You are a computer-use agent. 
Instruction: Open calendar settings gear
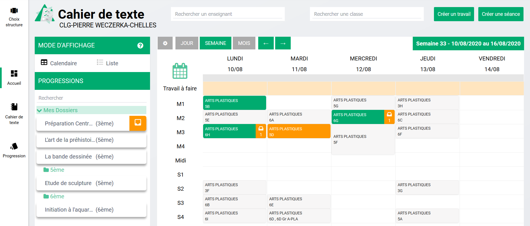(165, 43)
